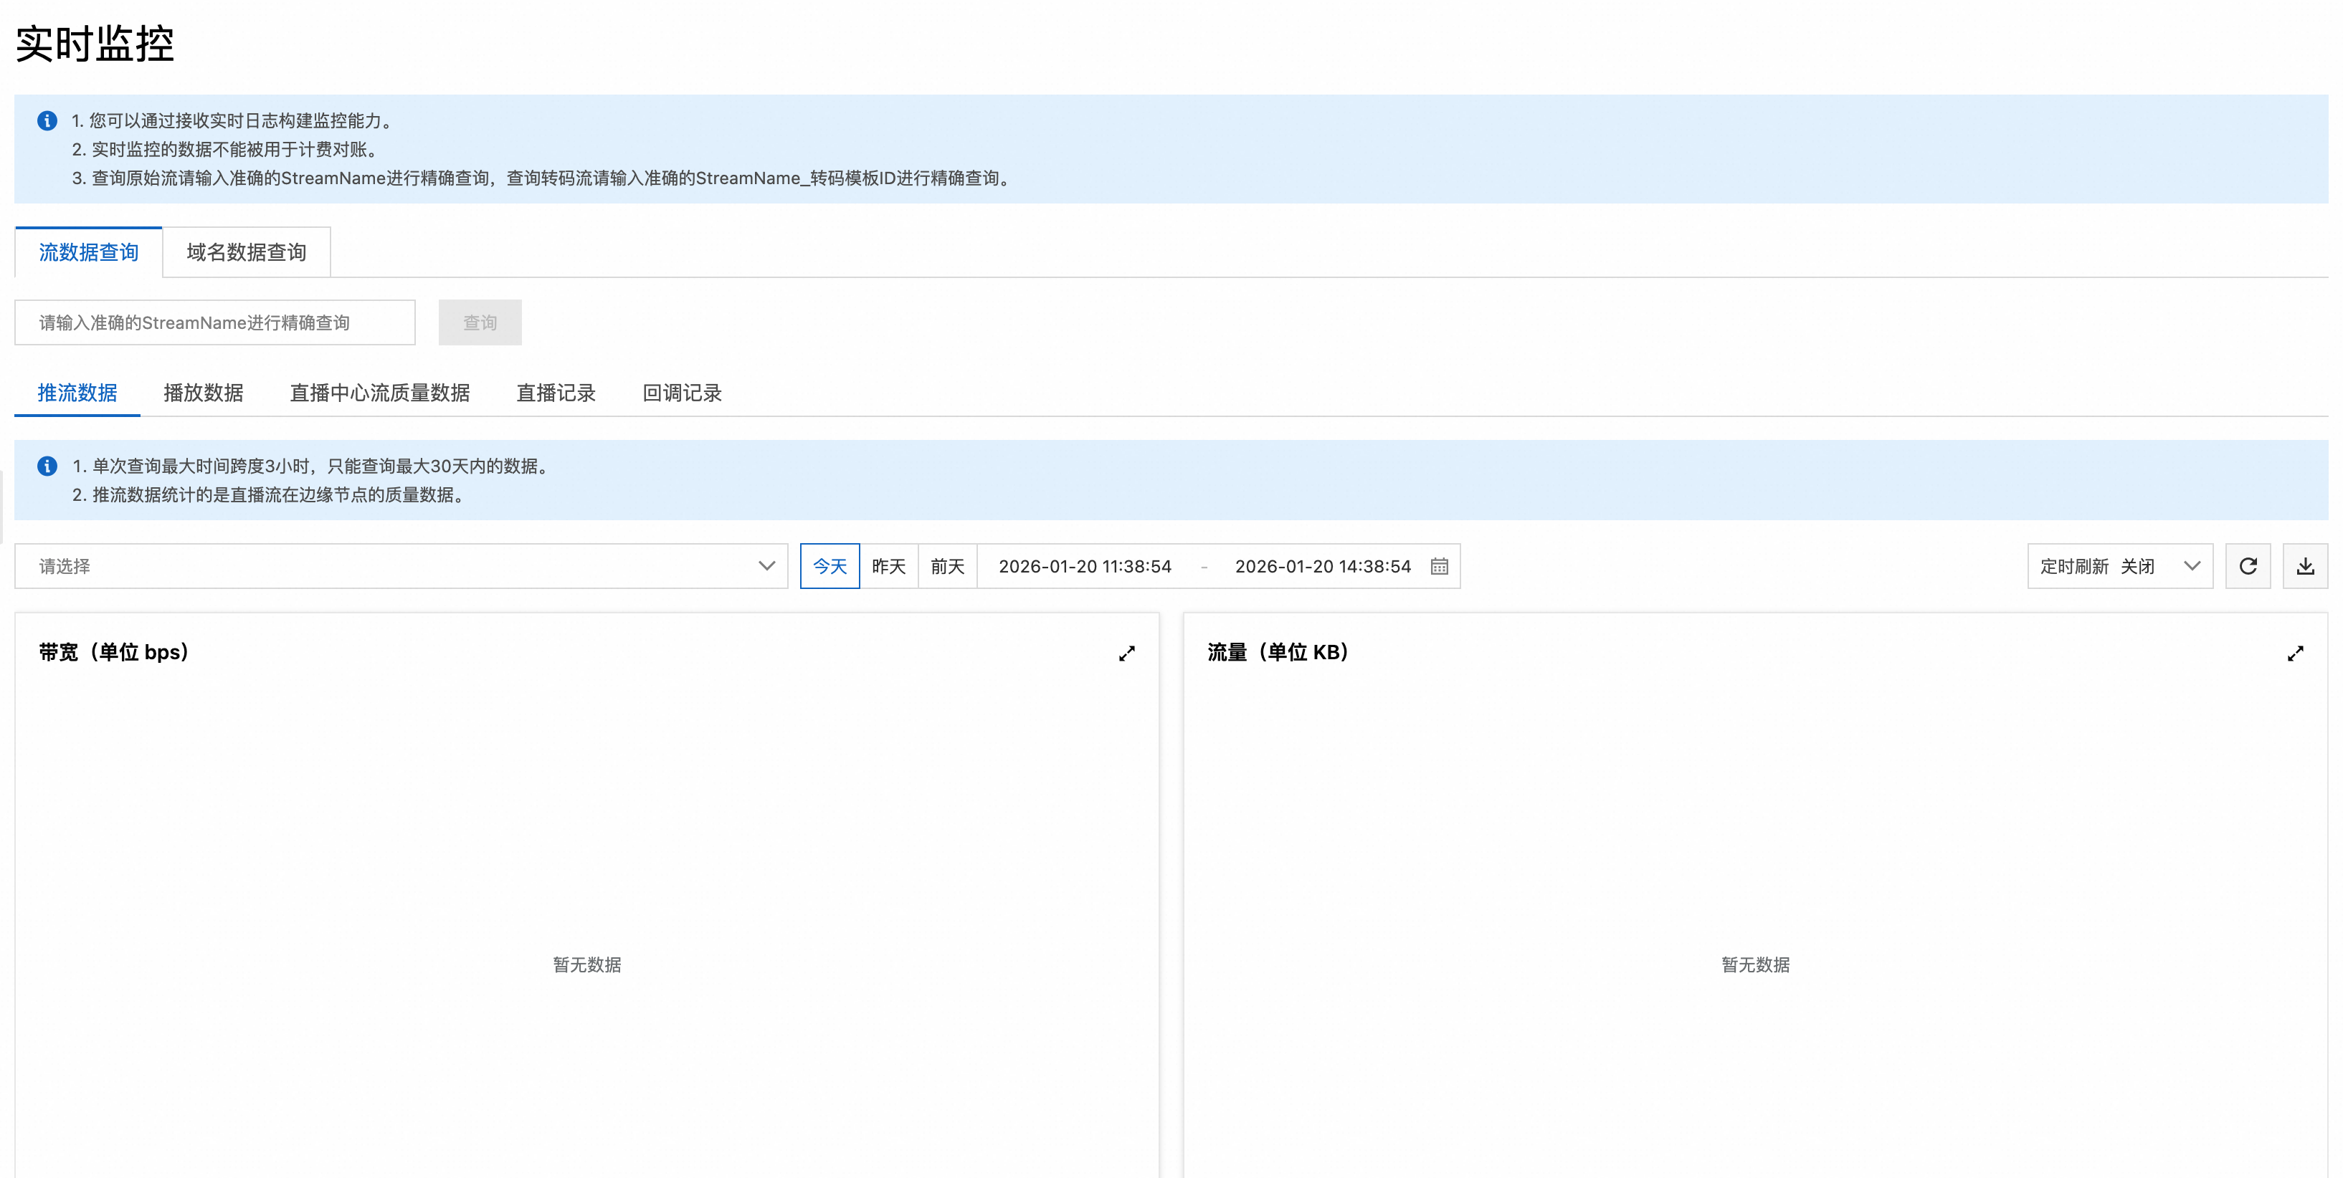The width and height of the screenshot is (2343, 1178).
Task: Click the download data icon
Action: pos(2305,566)
